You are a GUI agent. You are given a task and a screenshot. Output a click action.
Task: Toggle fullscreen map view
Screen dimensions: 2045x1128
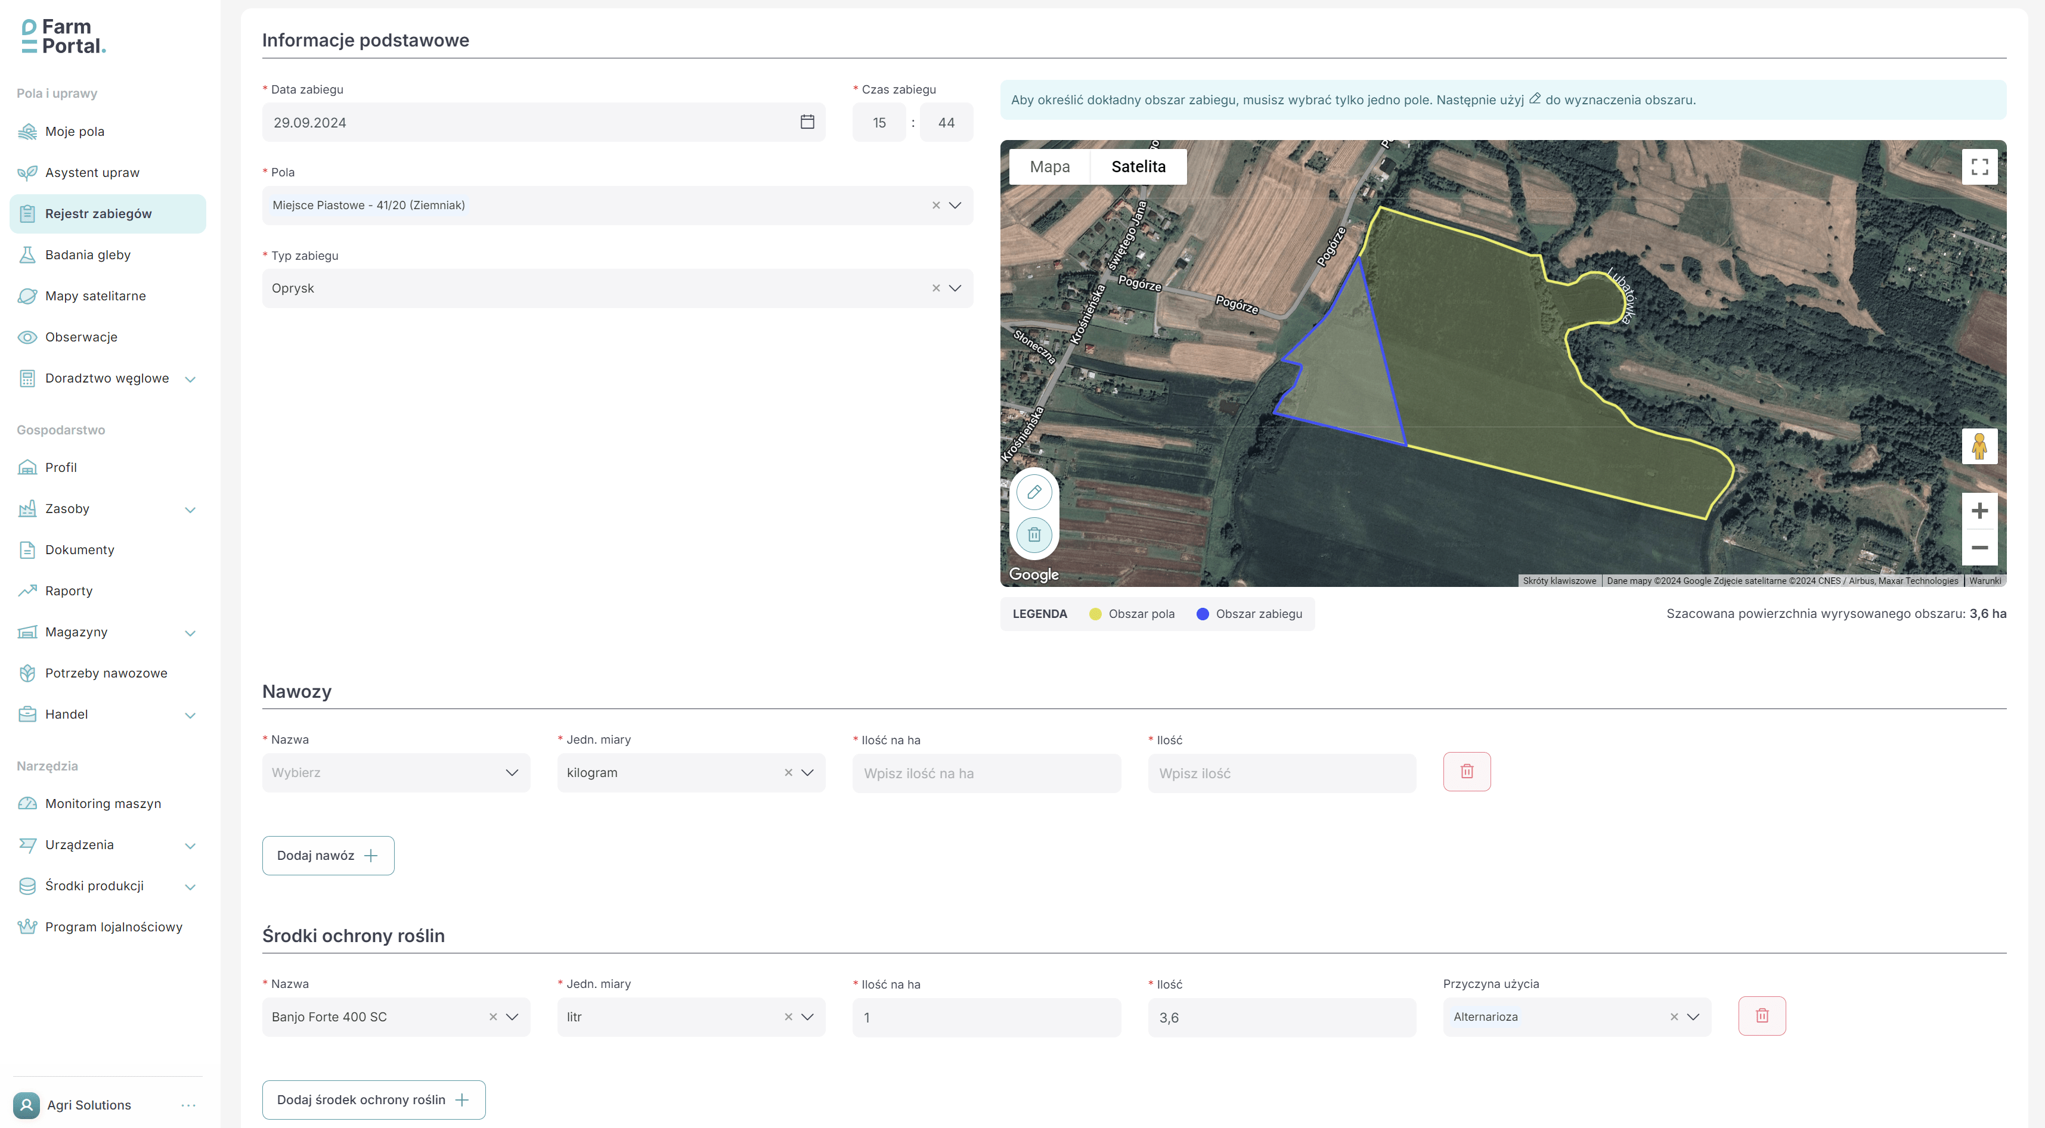[x=1979, y=167]
